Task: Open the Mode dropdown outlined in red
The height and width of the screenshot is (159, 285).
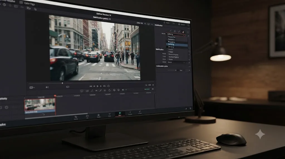Action: pos(176,34)
